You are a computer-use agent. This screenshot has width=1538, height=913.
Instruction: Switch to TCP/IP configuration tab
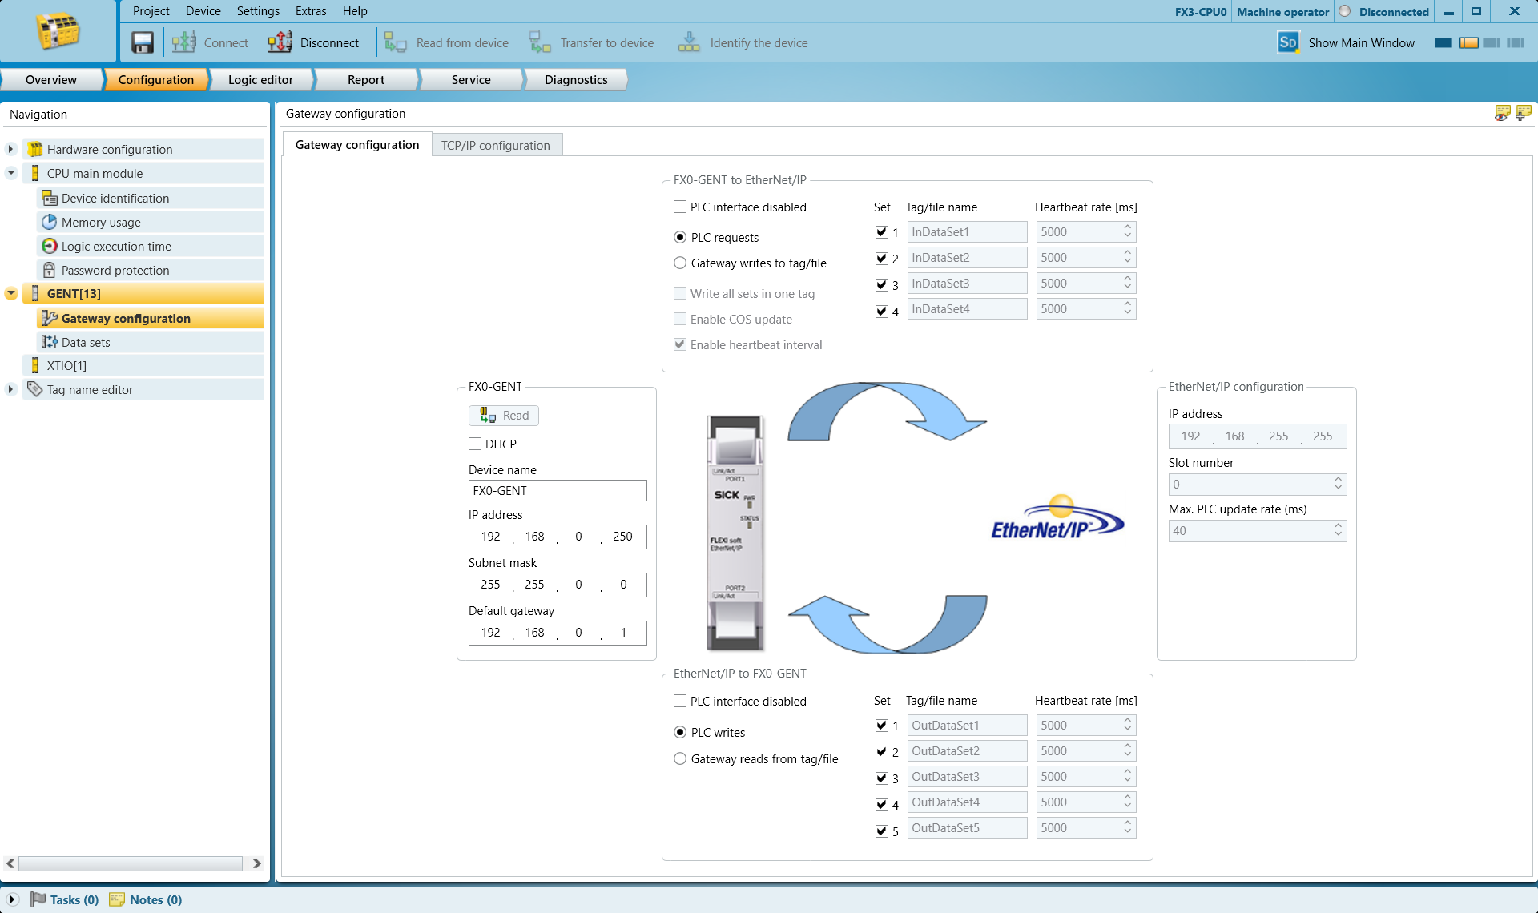(496, 145)
